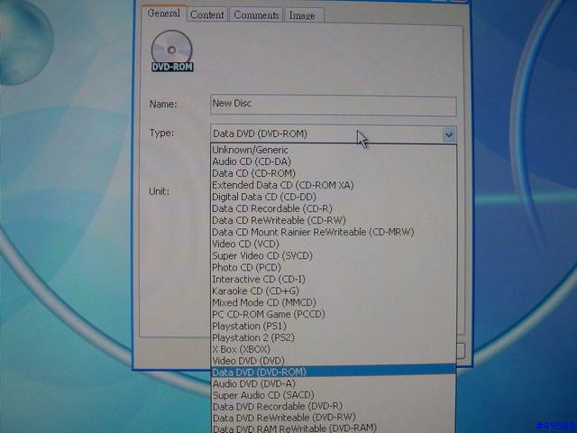Pick Super Audio CD (SACD)
Screen dimensions: 577x433
click(x=334, y=395)
